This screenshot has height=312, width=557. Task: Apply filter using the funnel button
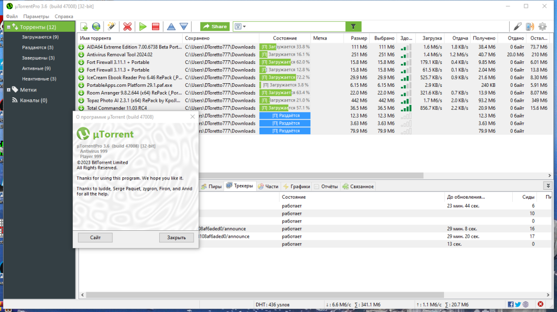tap(353, 27)
